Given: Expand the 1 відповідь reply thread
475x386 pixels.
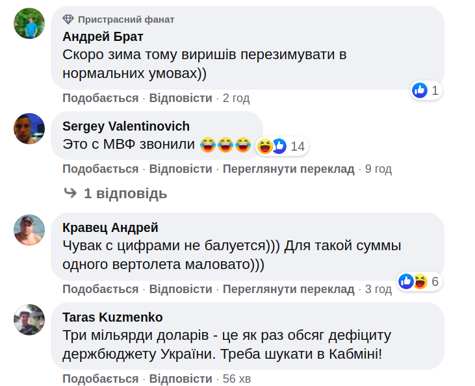Looking at the screenshot, I should point(116,193).
